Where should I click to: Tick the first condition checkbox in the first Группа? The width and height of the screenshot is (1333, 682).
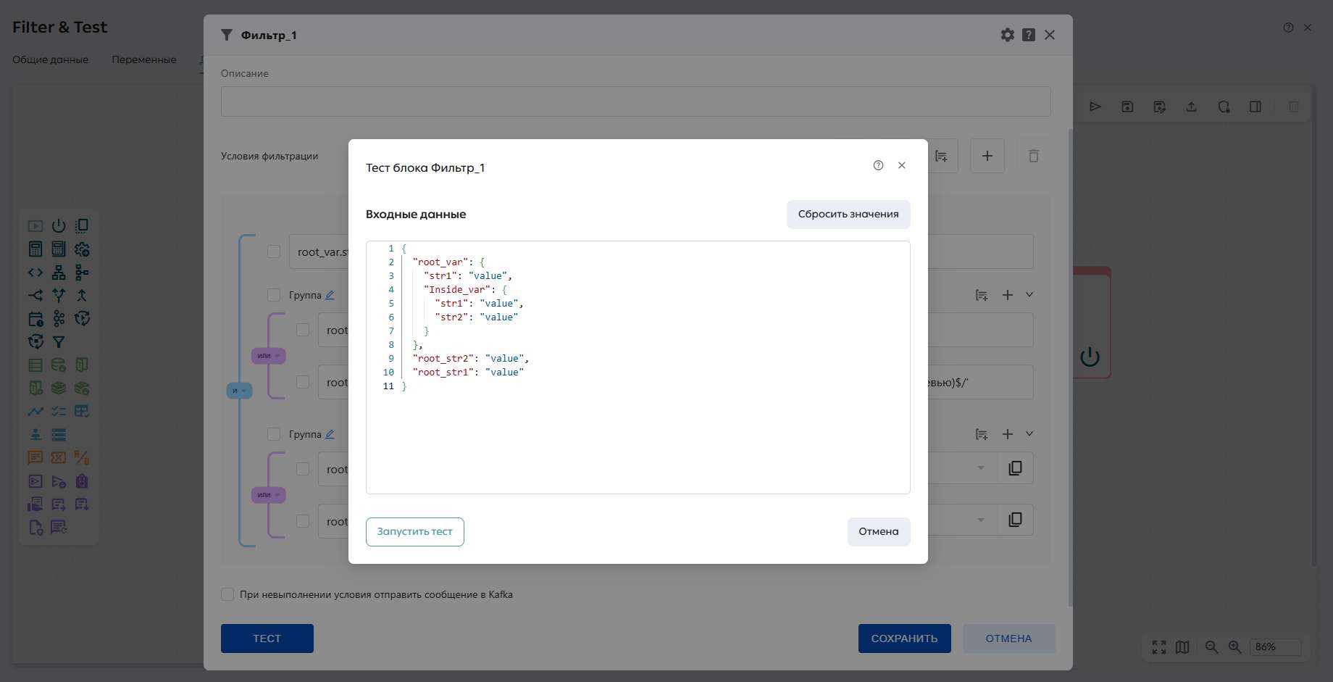tap(303, 330)
